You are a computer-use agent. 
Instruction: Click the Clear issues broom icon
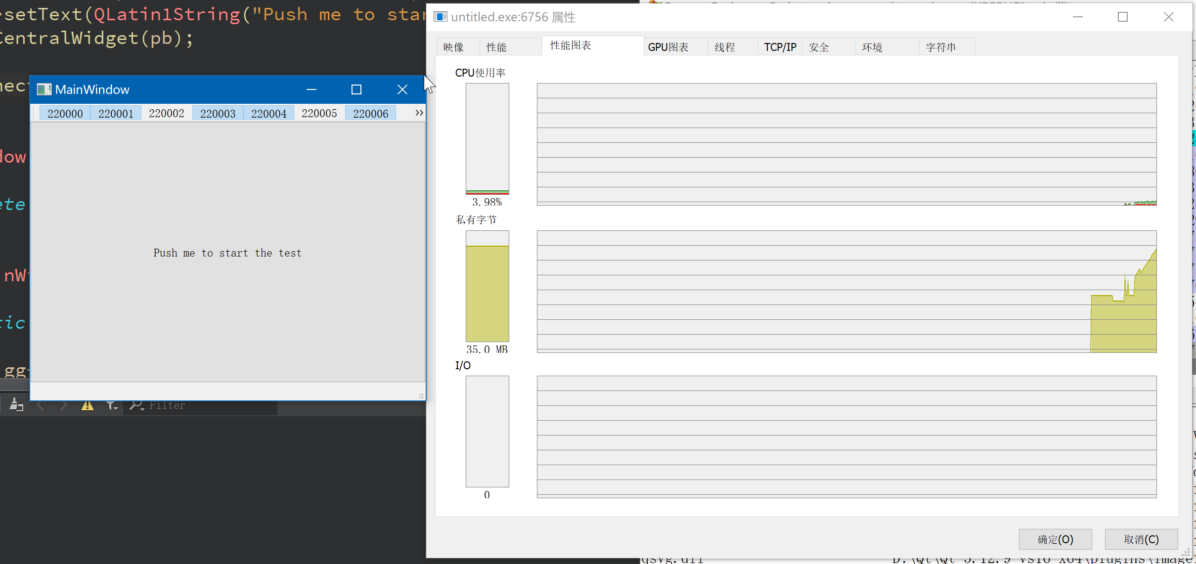[16, 405]
